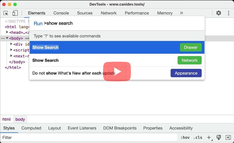This screenshot has width=234, height=143.
Task: Go to the Performance tab
Action: tap(137, 13)
